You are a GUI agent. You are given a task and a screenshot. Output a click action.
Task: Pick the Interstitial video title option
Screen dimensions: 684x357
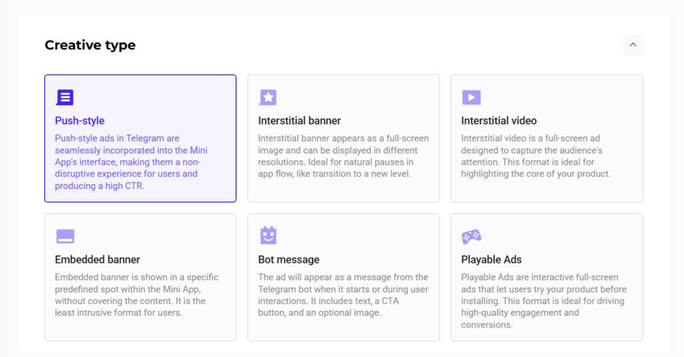point(498,121)
